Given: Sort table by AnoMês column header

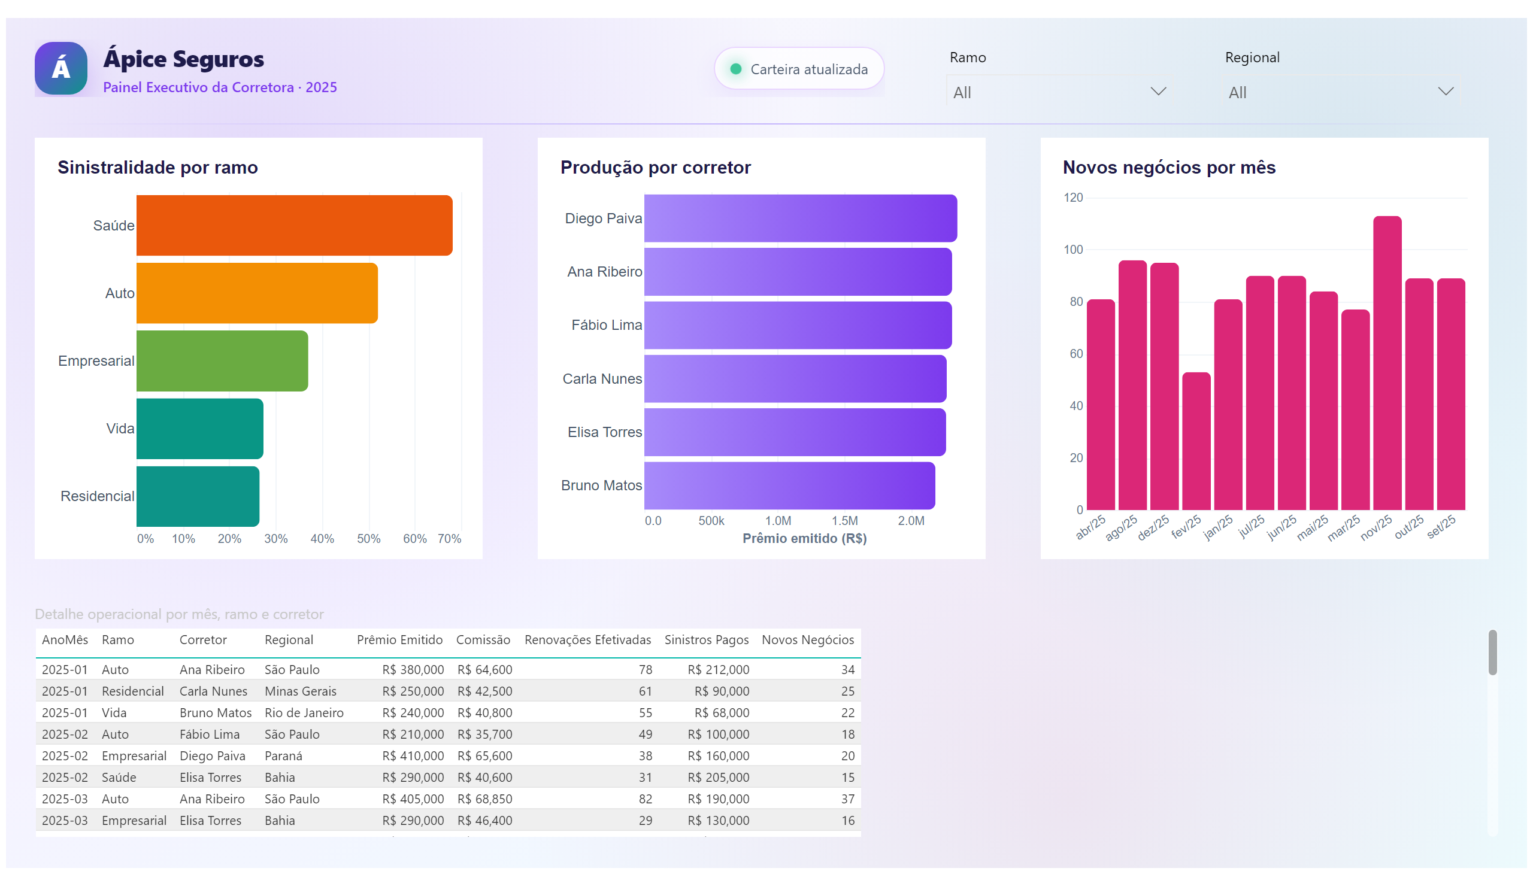Looking at the screenshot, I should click(x=65, y=640).
